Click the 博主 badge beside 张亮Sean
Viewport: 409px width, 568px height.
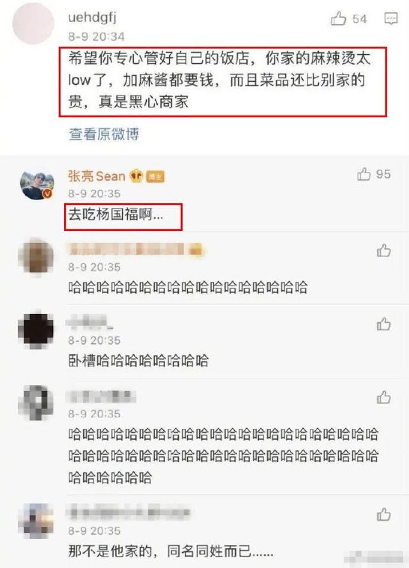[155, 176]
